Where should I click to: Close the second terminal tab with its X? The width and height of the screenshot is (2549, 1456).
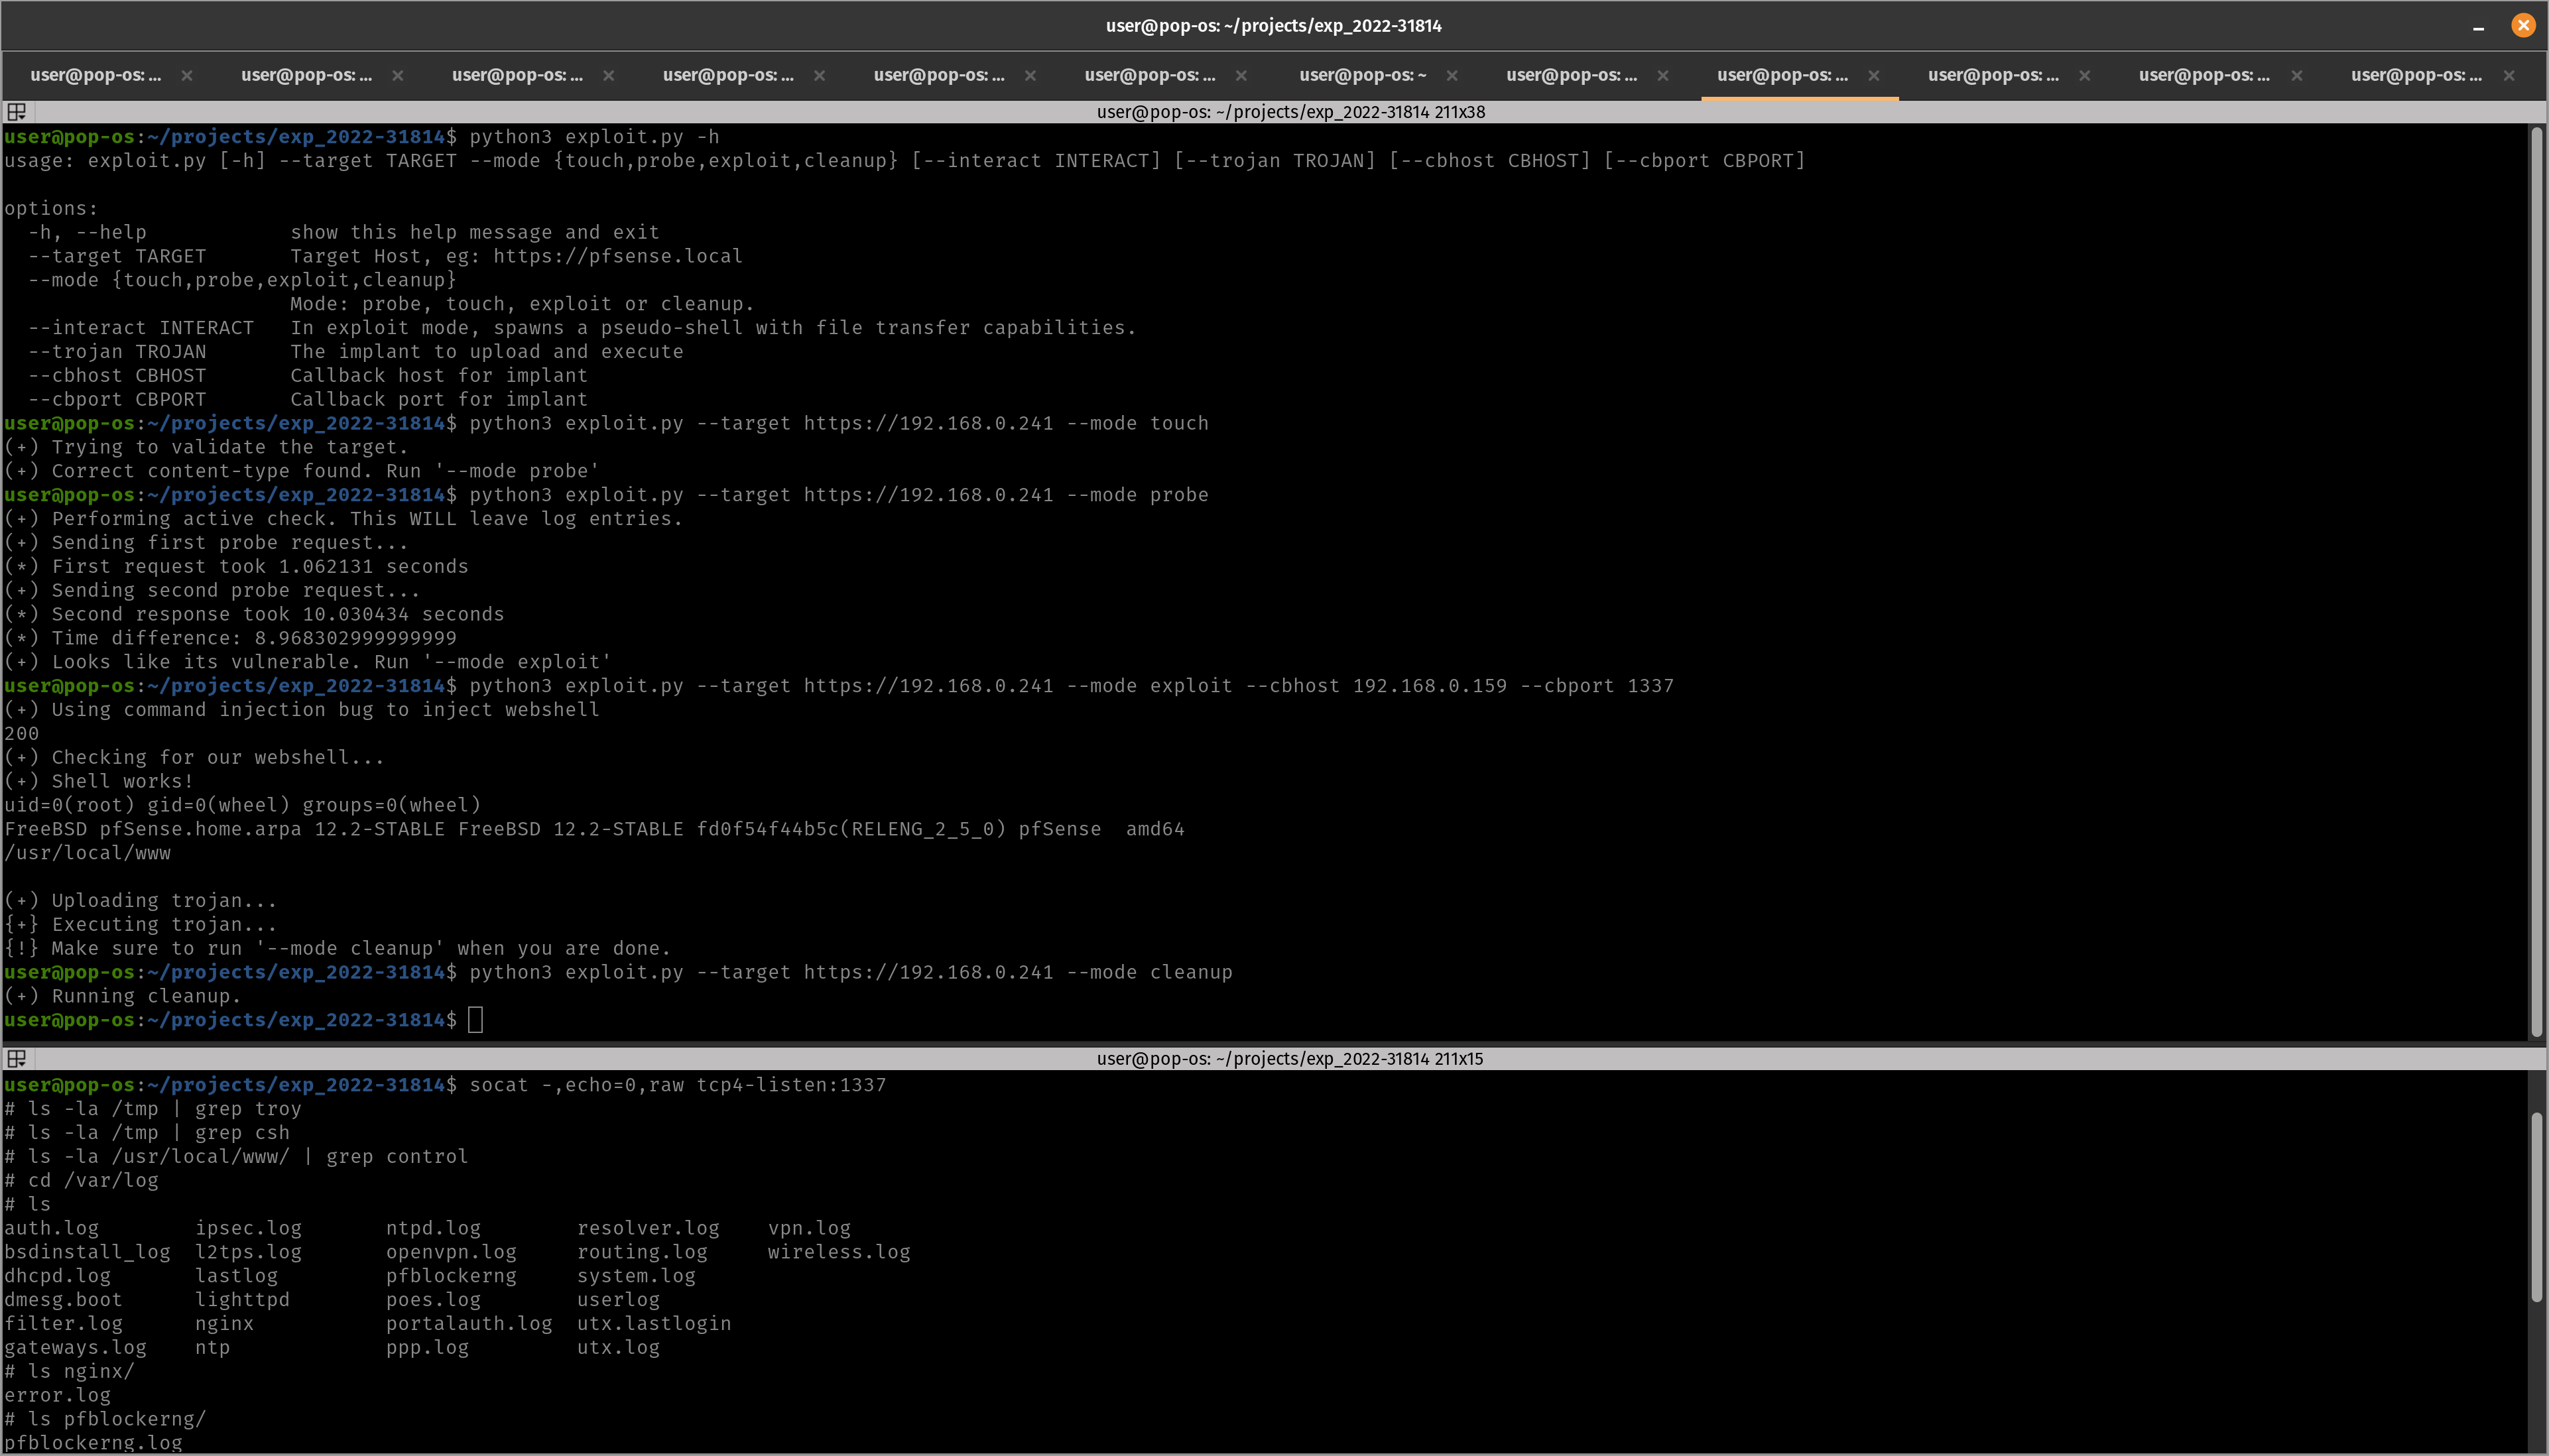(x=398, y=75)
